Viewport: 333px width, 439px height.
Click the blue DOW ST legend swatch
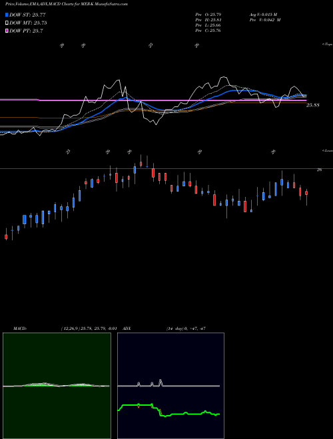7,15
